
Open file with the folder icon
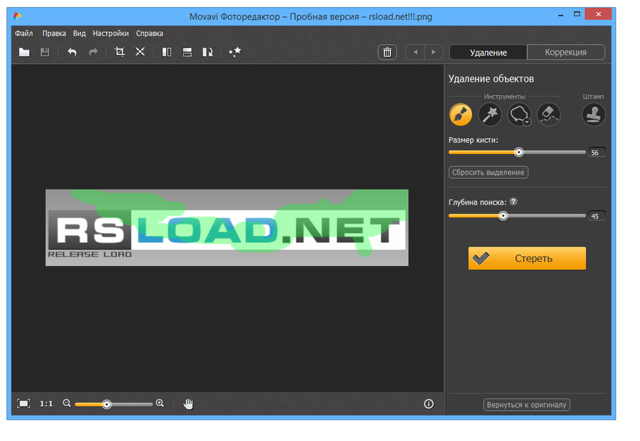[24, 52]
